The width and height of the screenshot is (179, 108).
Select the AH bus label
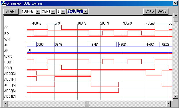[6, 51]
